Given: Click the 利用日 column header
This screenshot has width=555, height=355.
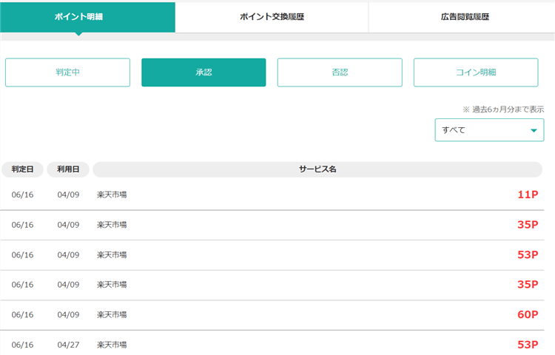Looking at the screenshot, I should 68,169.
